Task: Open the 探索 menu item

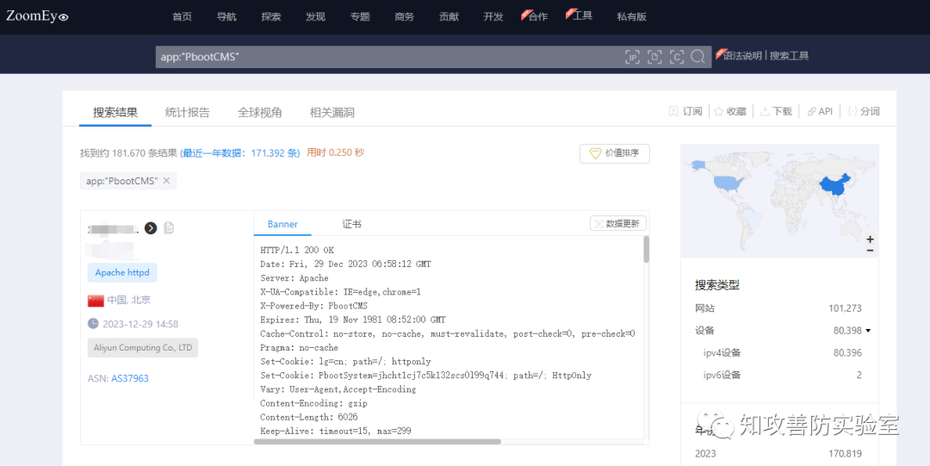Action: [x=271, y=16]
